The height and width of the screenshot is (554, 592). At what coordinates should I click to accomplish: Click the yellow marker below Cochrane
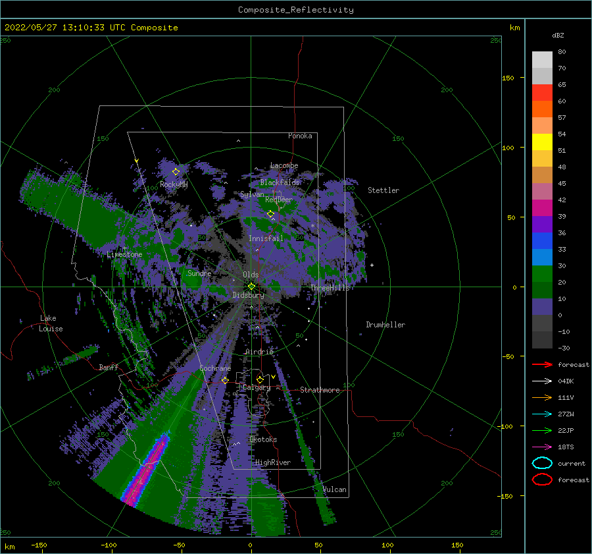click(x=226, y=380)
